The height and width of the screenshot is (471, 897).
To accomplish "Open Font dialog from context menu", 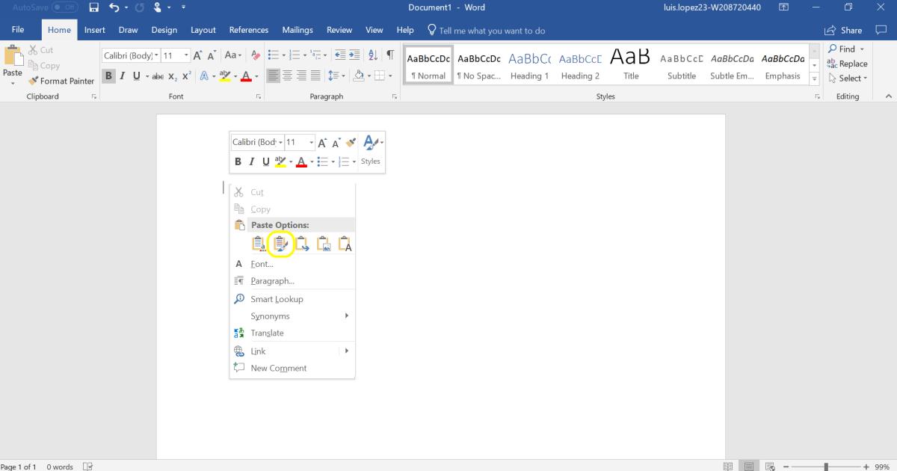I will [261, 264].
